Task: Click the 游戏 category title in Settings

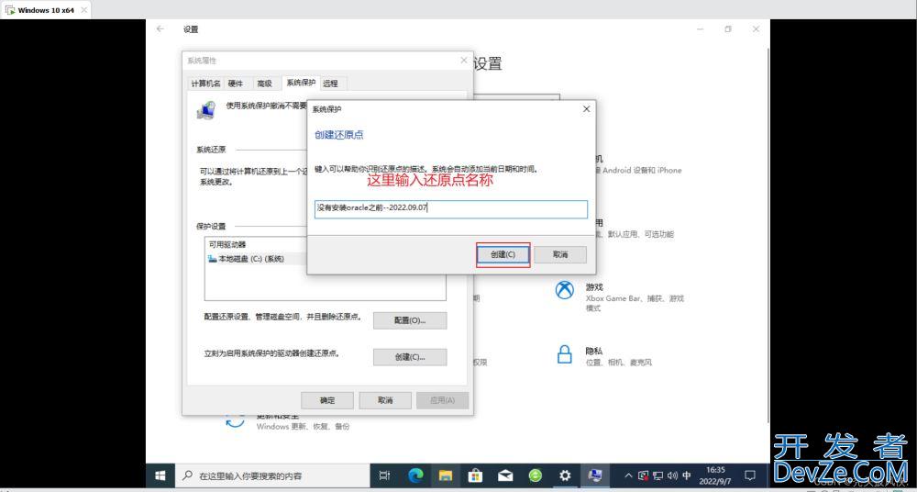Action: coord(593,287)
